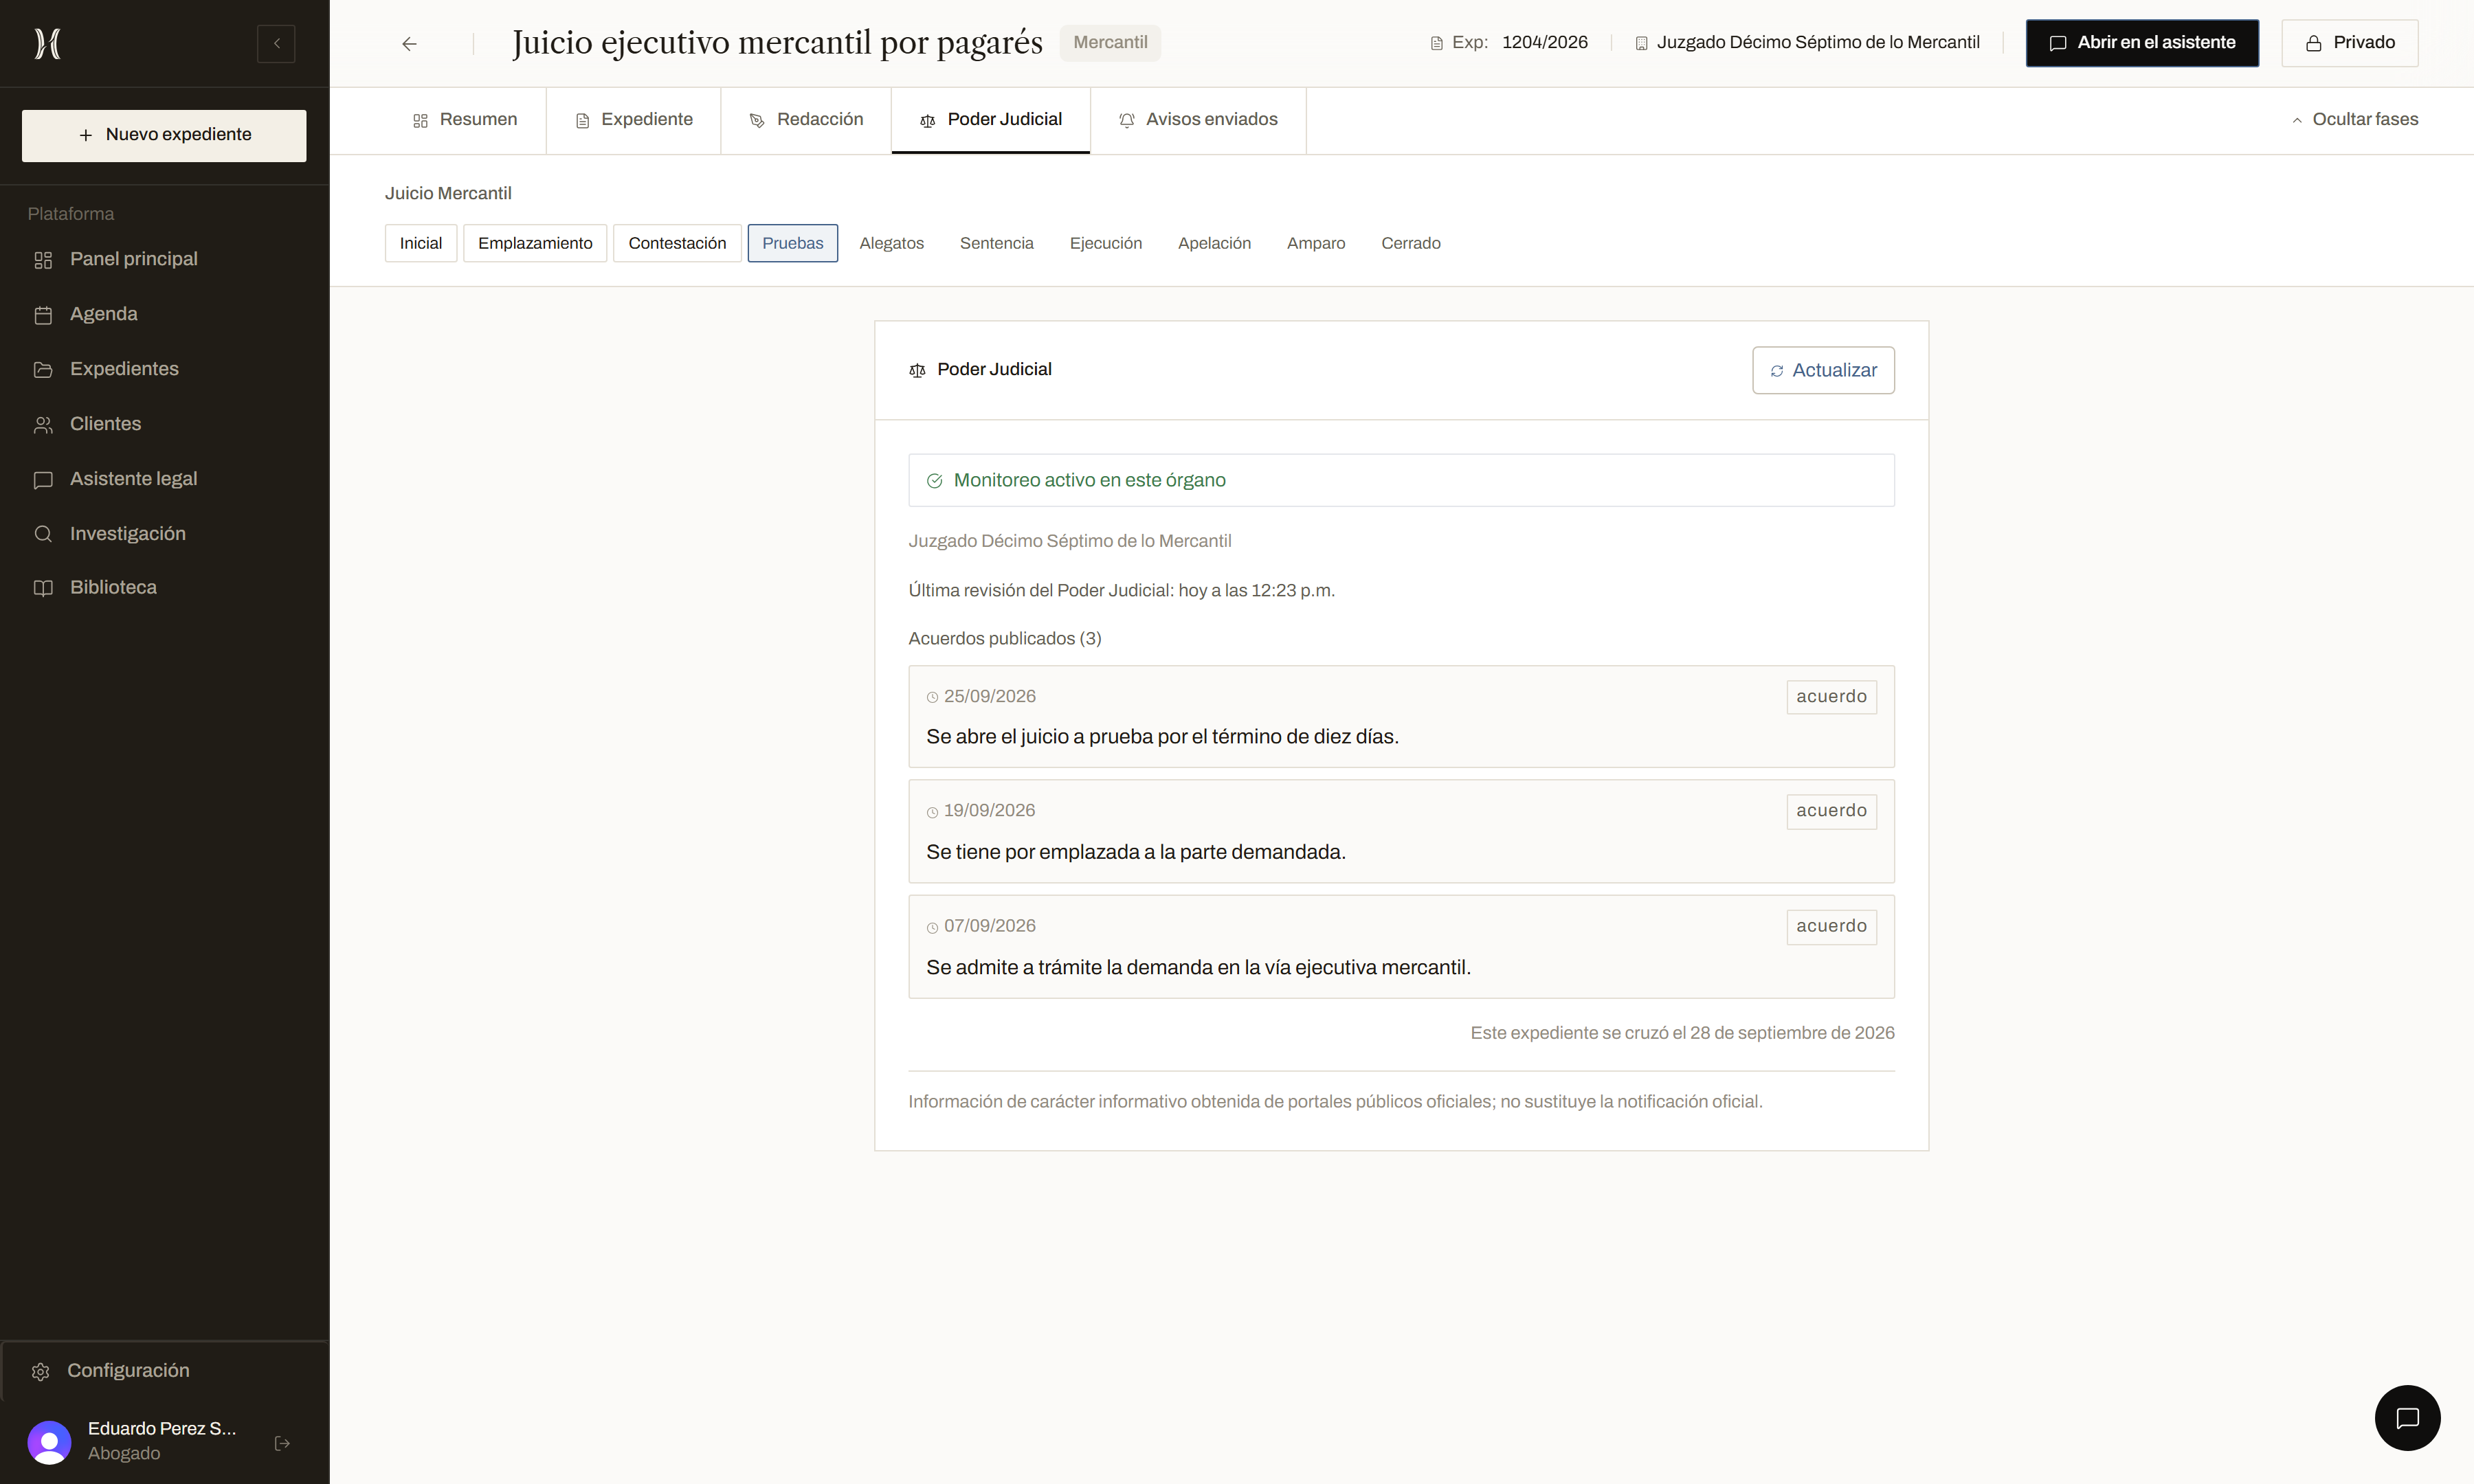Click the scales icon in Poder Judicial card header
This screenshot has width=2474, height=1484.
pos(917,371)
